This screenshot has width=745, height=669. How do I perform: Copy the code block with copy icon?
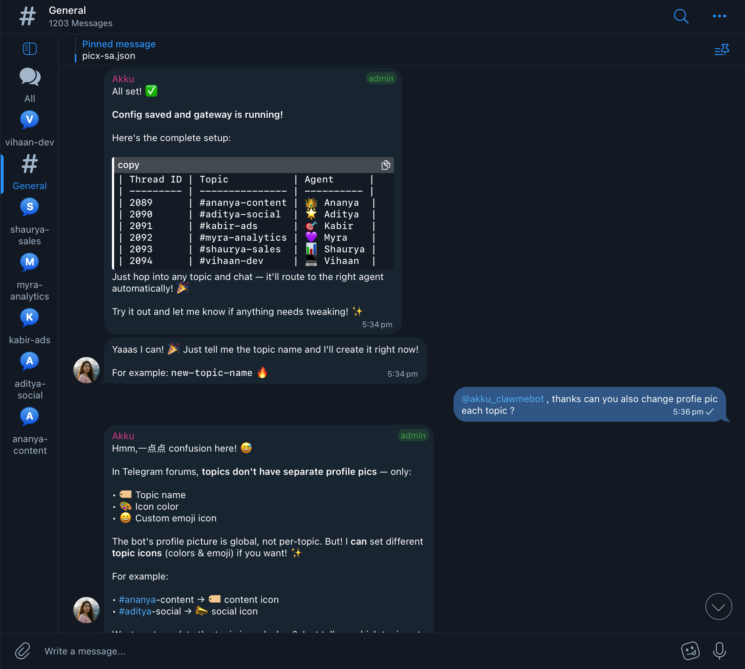click(x=385, y=165)
